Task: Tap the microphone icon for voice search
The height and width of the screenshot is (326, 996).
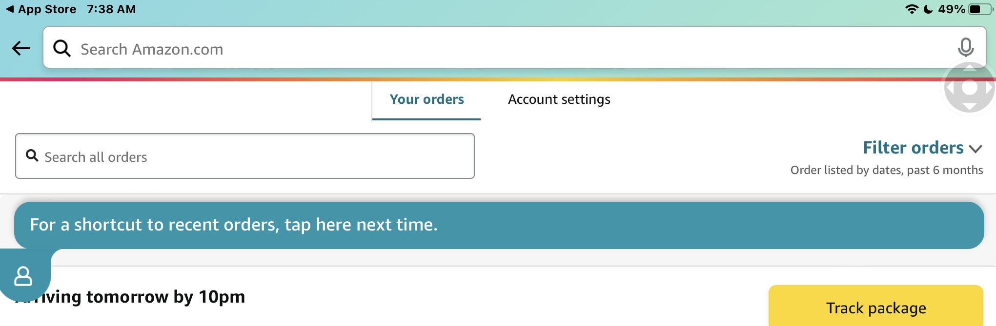Action: [966, 48]
